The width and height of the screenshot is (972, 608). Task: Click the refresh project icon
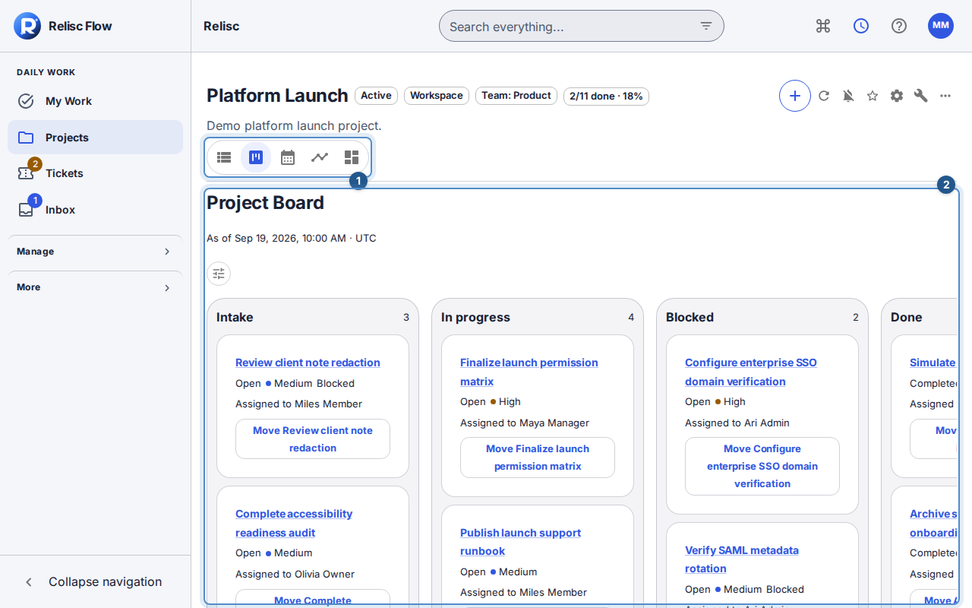coord(824,96)
